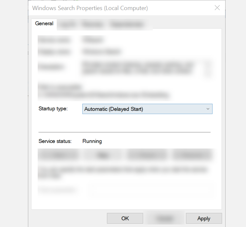Click the Apply button
The image size is (246, 227).
pos(204,218)
